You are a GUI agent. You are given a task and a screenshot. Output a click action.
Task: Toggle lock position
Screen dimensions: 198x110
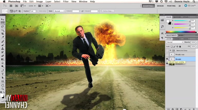pos(177,47)
